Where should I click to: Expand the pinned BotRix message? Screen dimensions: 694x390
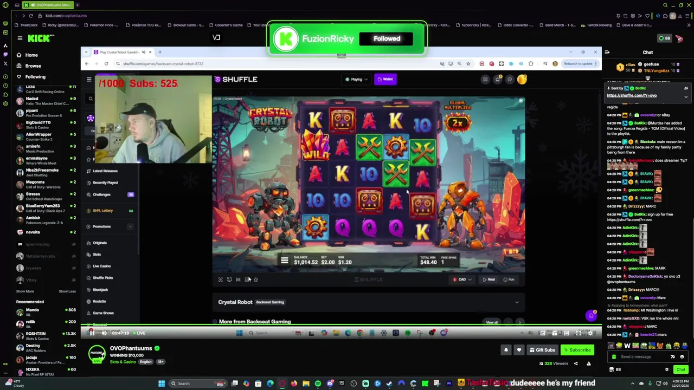(686, 97)
